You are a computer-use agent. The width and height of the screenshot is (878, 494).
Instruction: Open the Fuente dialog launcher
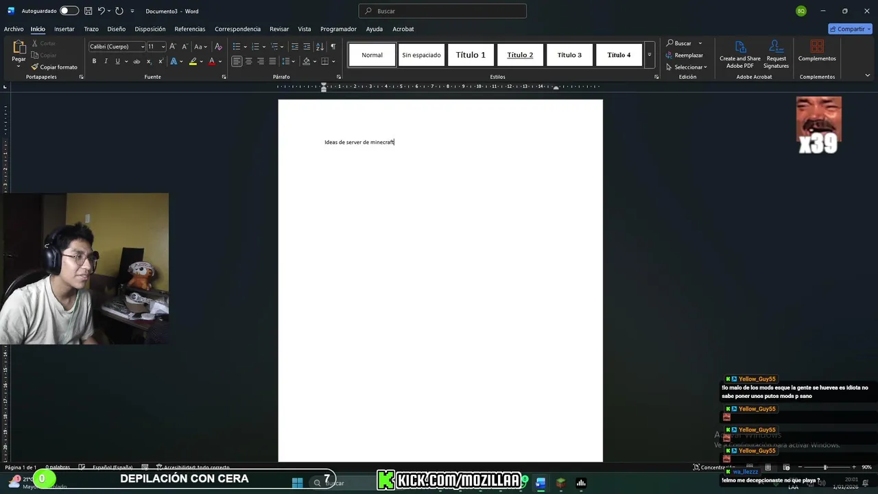(x=224, y=77)
